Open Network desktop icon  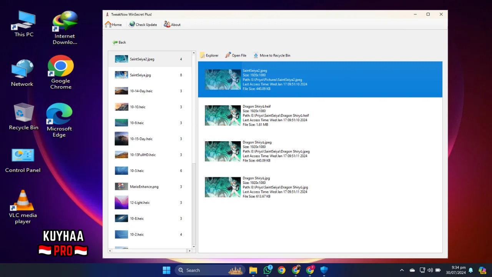(22, 73)
